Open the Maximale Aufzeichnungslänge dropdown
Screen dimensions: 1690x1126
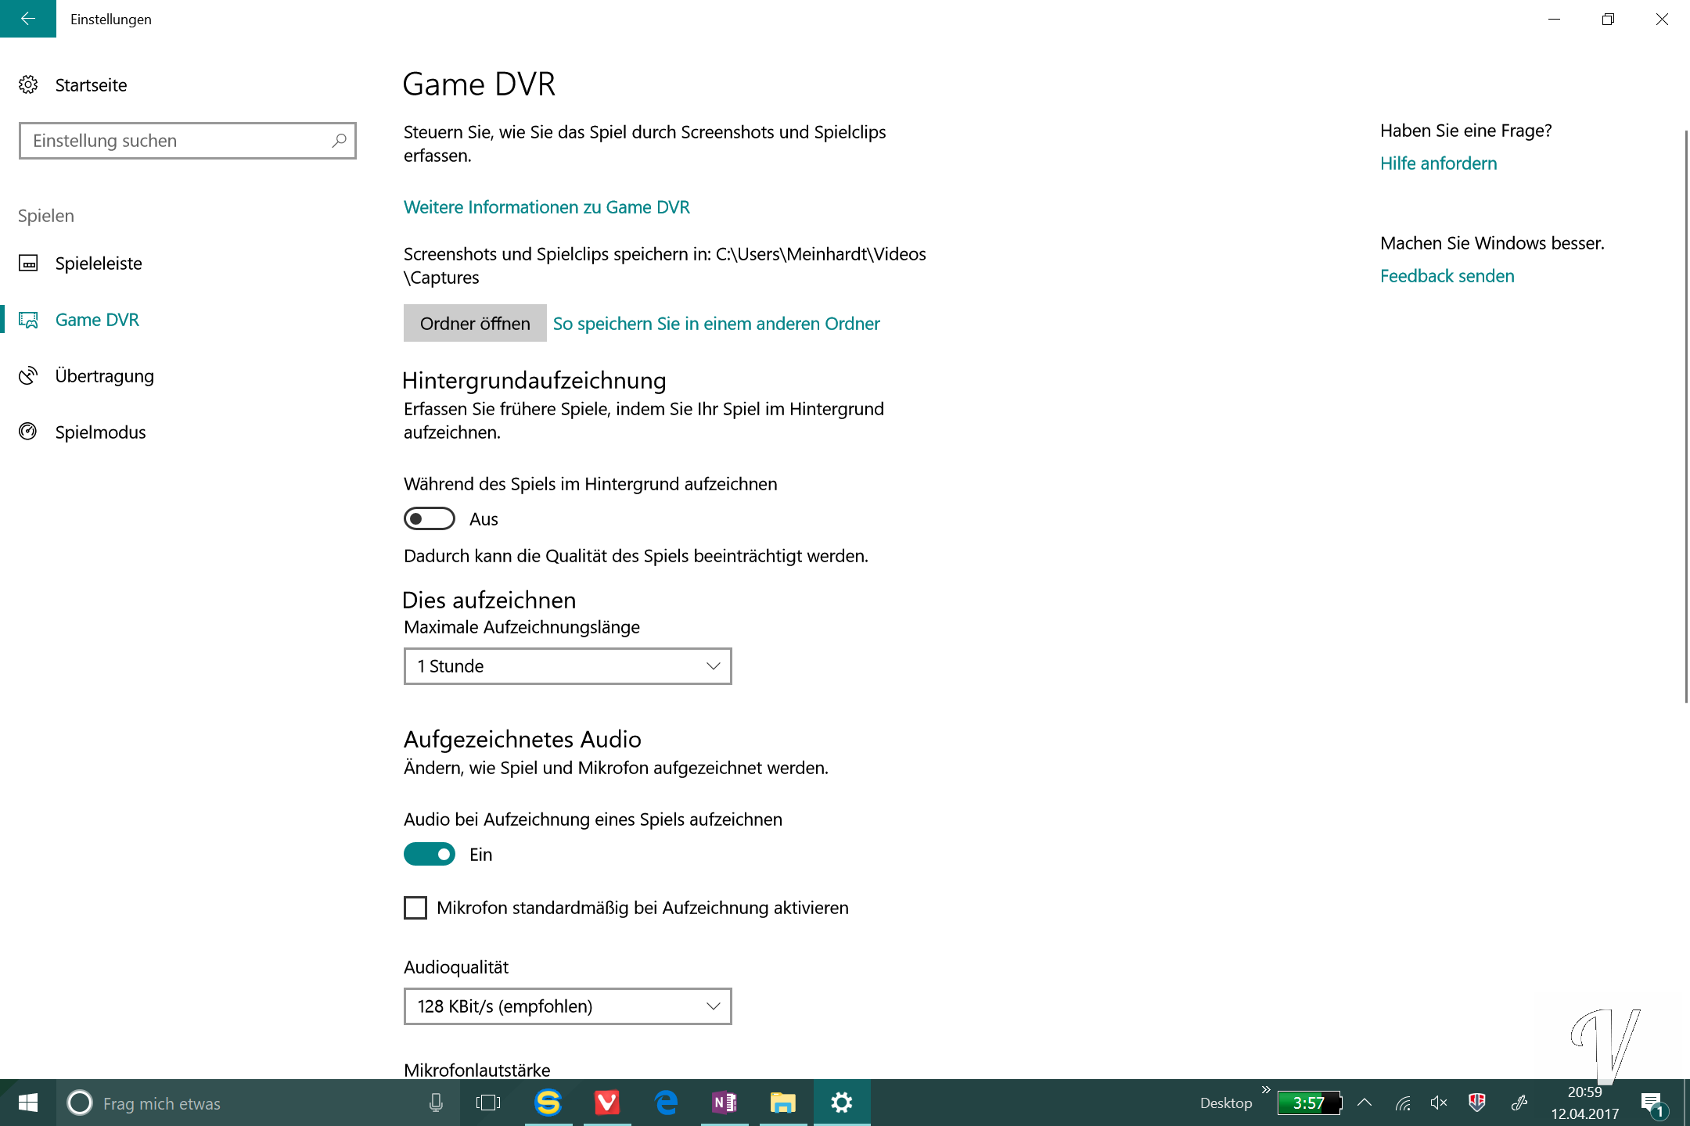tap(567, 666)
